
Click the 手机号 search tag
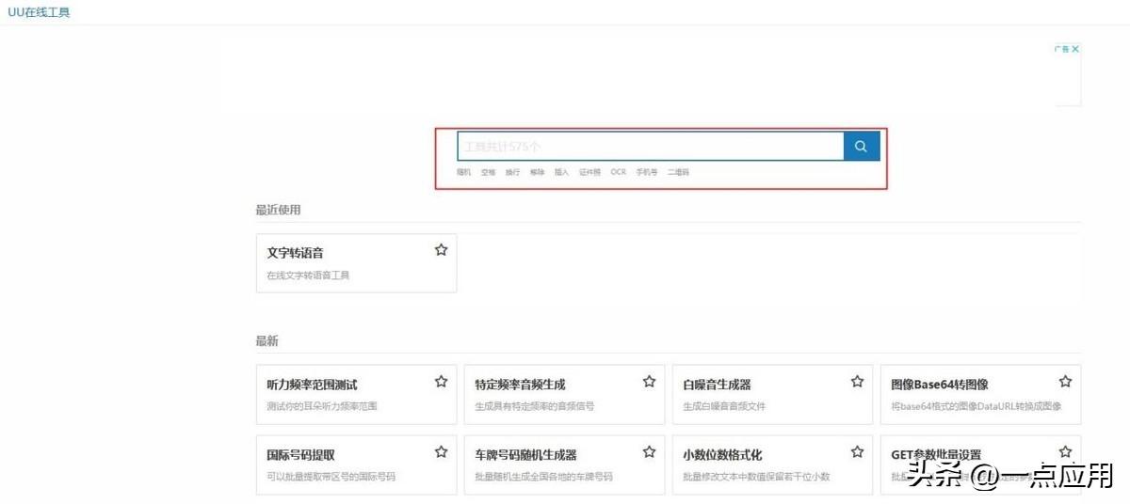point(647,173)
